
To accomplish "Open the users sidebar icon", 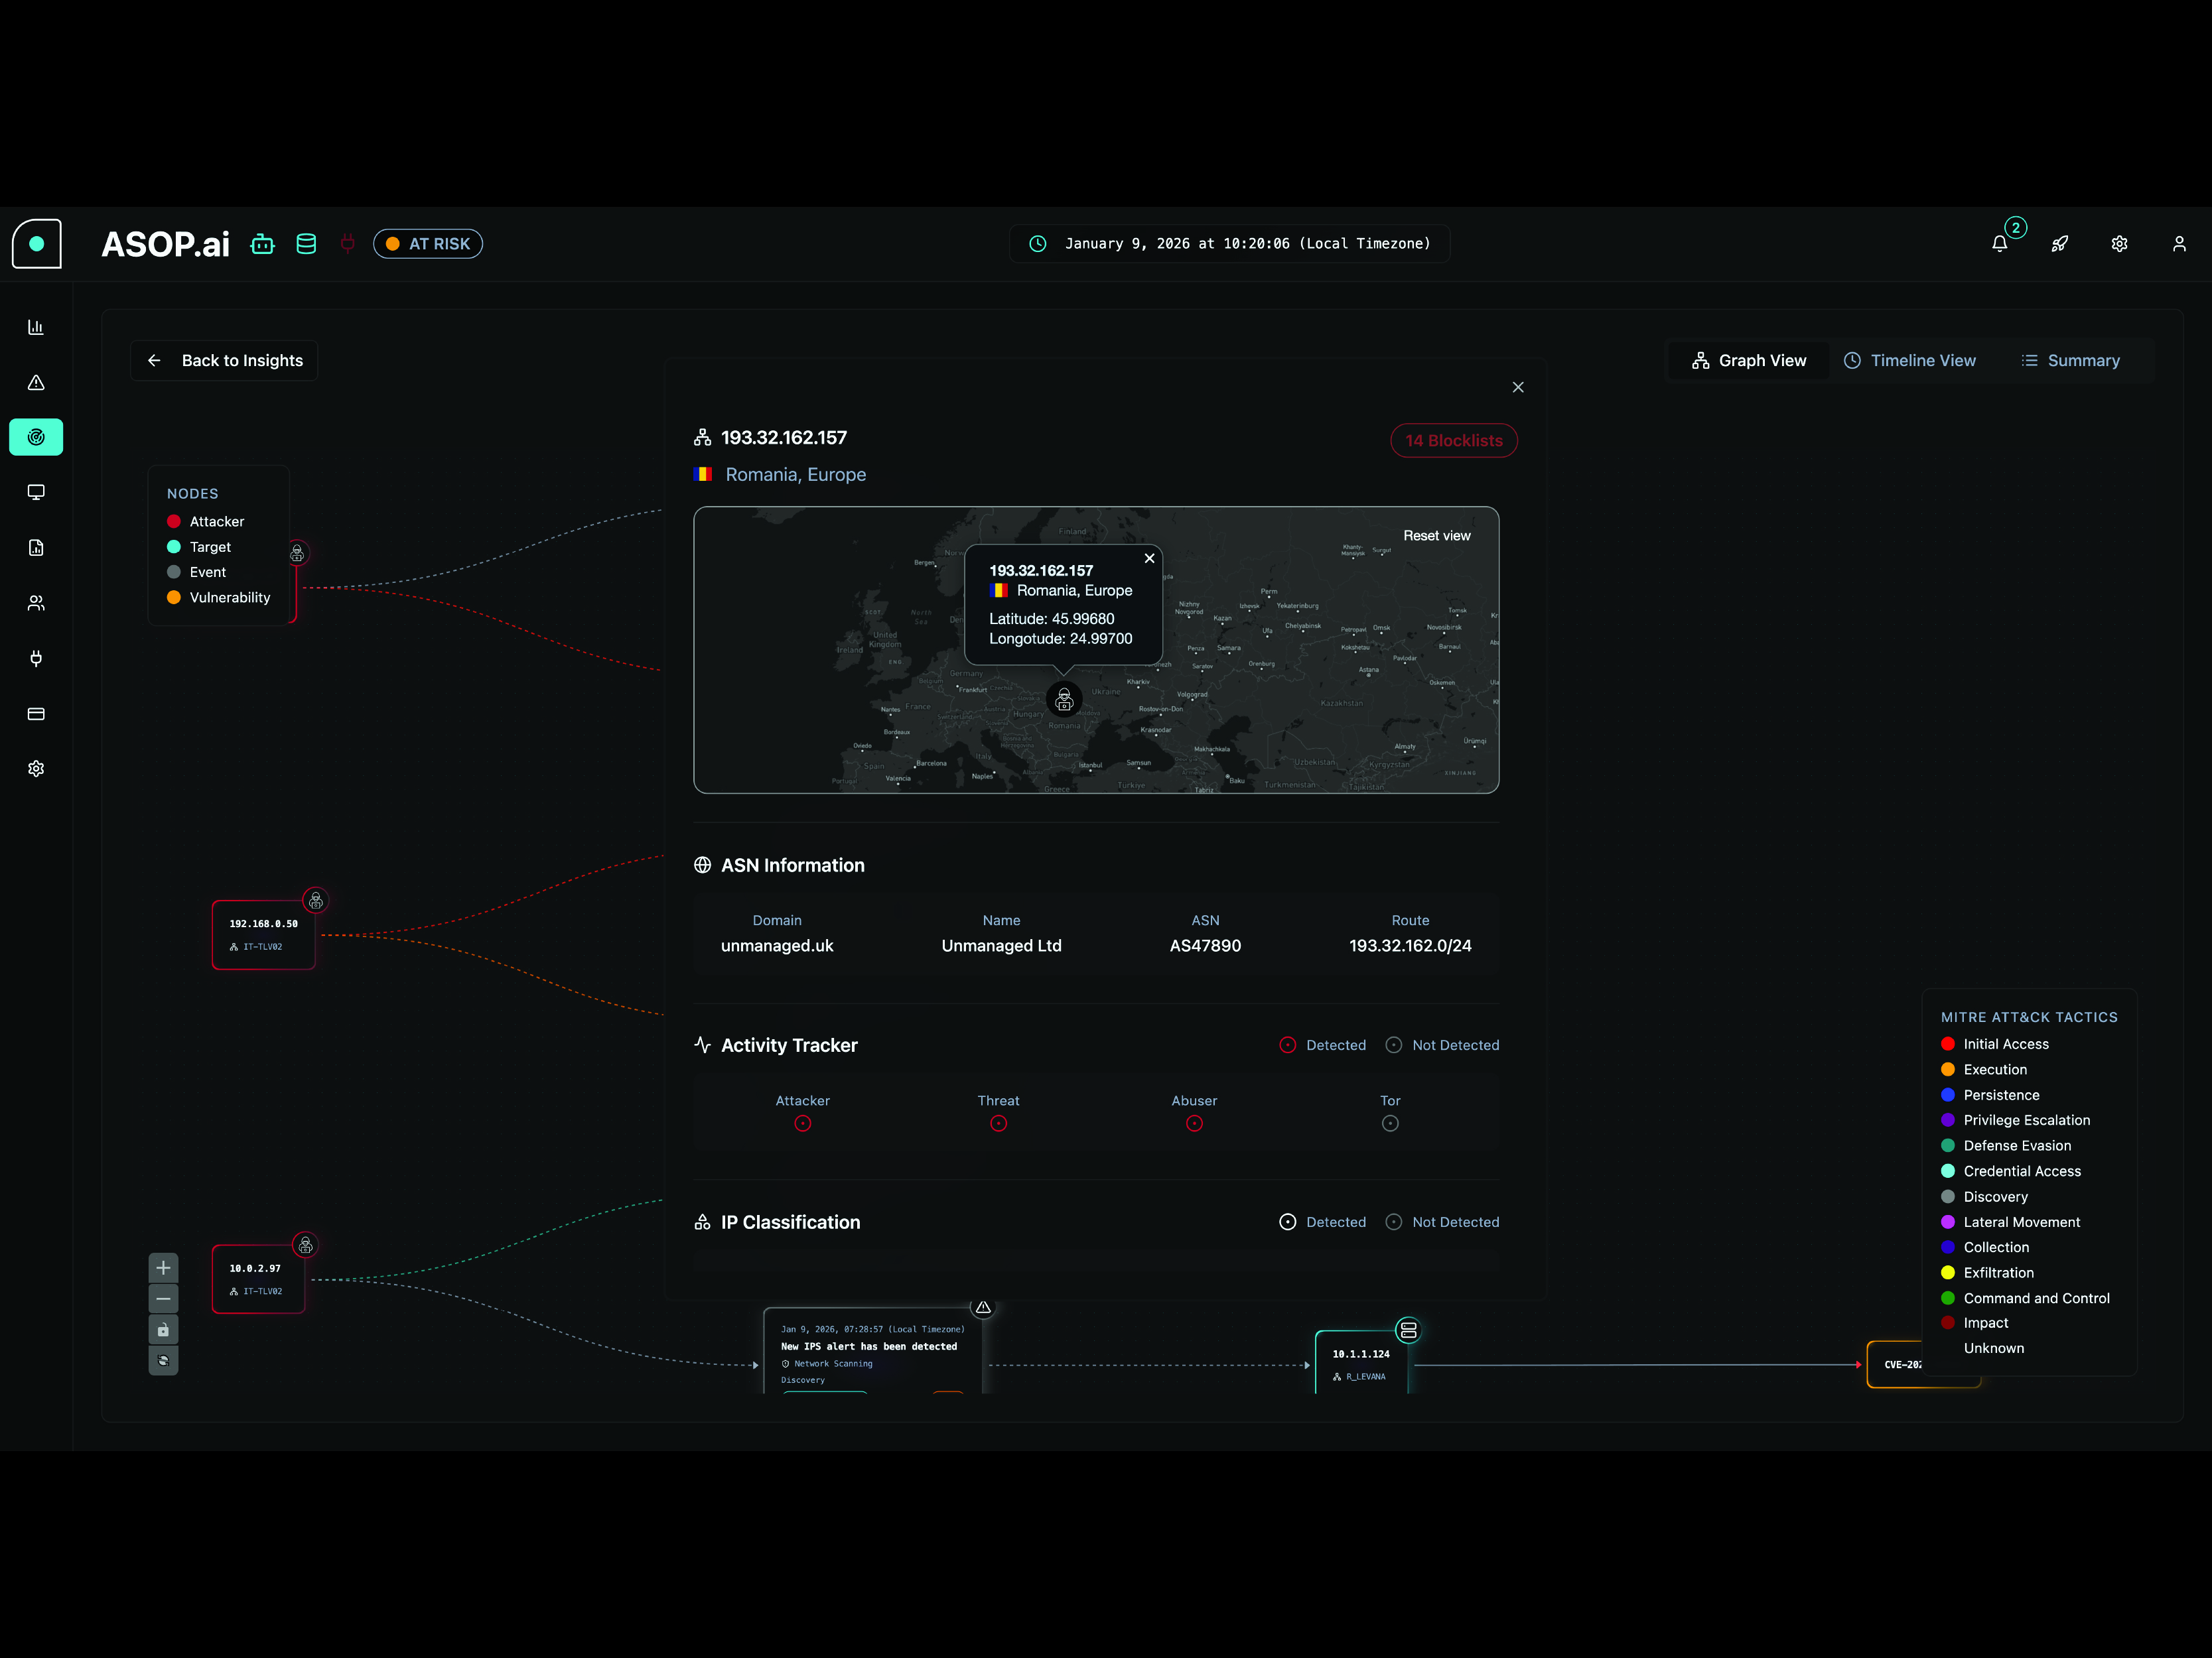I will point(36,603).
